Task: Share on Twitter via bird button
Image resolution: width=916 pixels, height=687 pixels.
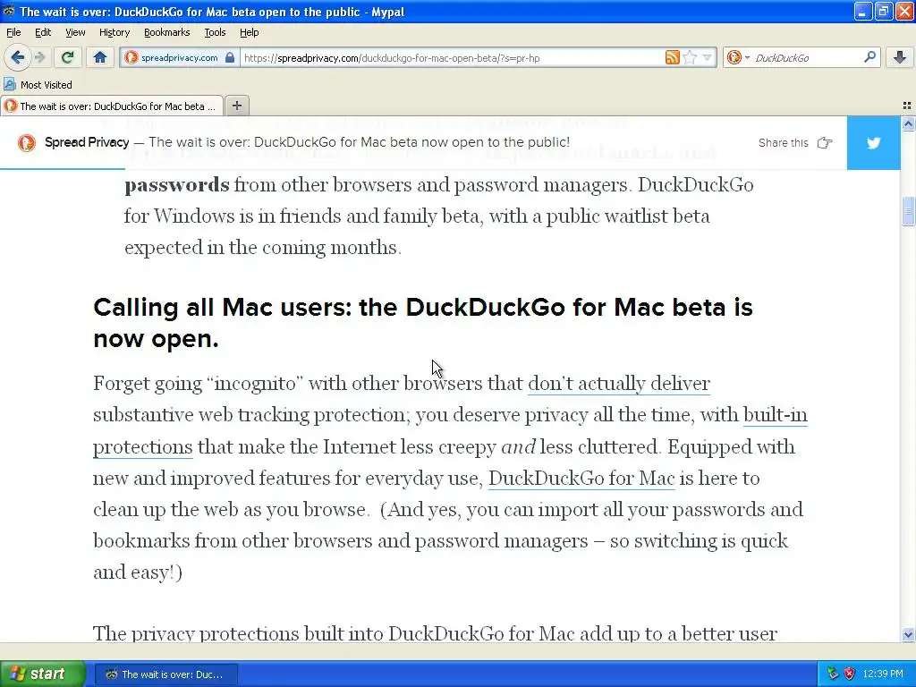Action: pyautogui.click(x=873, y=142)
